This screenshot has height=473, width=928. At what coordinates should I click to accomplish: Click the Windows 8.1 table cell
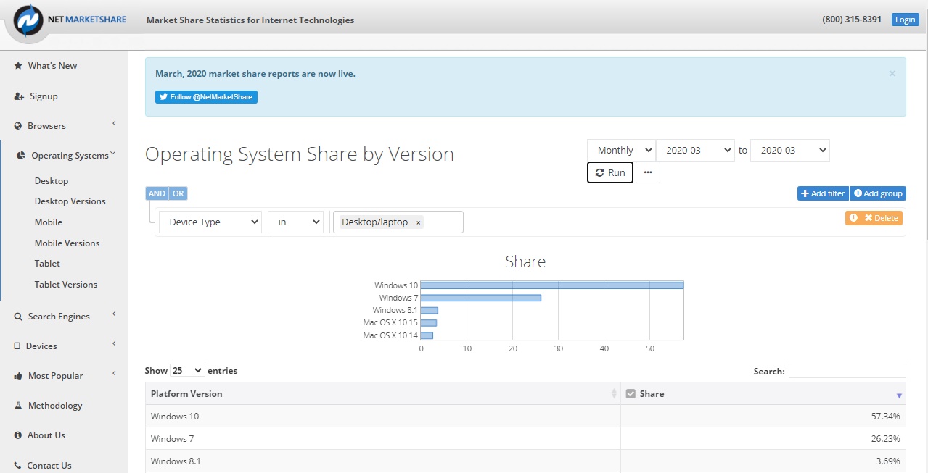(383, 461)
